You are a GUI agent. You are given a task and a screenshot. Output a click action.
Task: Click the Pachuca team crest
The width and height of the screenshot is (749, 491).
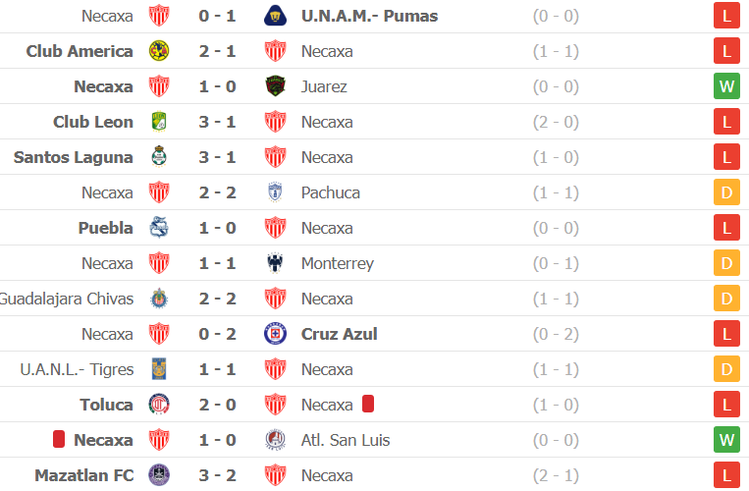[x=275, y=192]
